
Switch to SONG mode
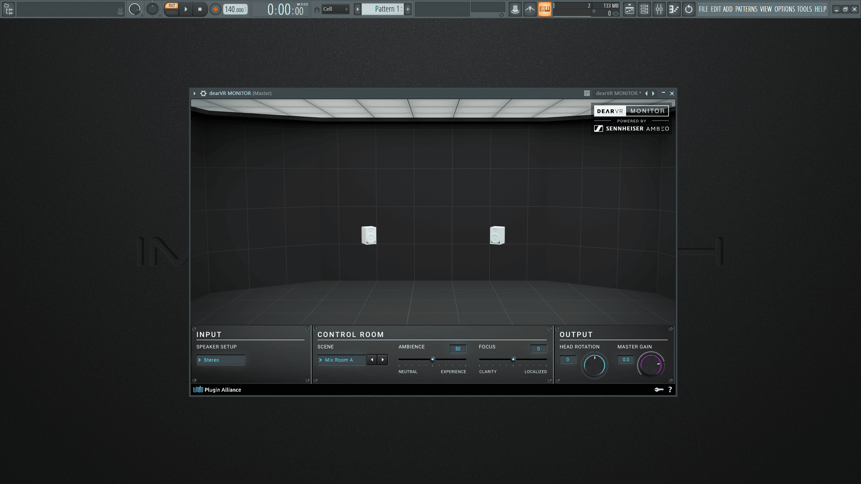click(x=172, y=12)
